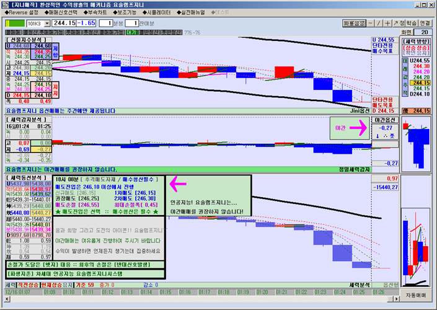Click the 직전상승 status label
The width and height of the screenshot is (437, 310).
(x=29, y=285)
